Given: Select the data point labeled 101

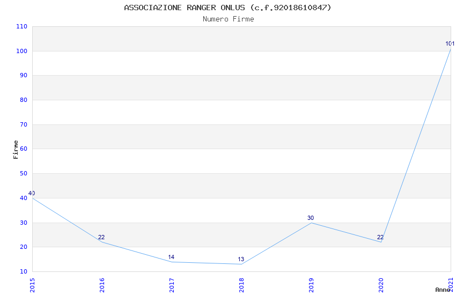Looking at the screenshot, I should [451, 49].
